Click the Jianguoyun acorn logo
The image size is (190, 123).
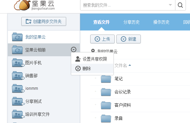22,5
